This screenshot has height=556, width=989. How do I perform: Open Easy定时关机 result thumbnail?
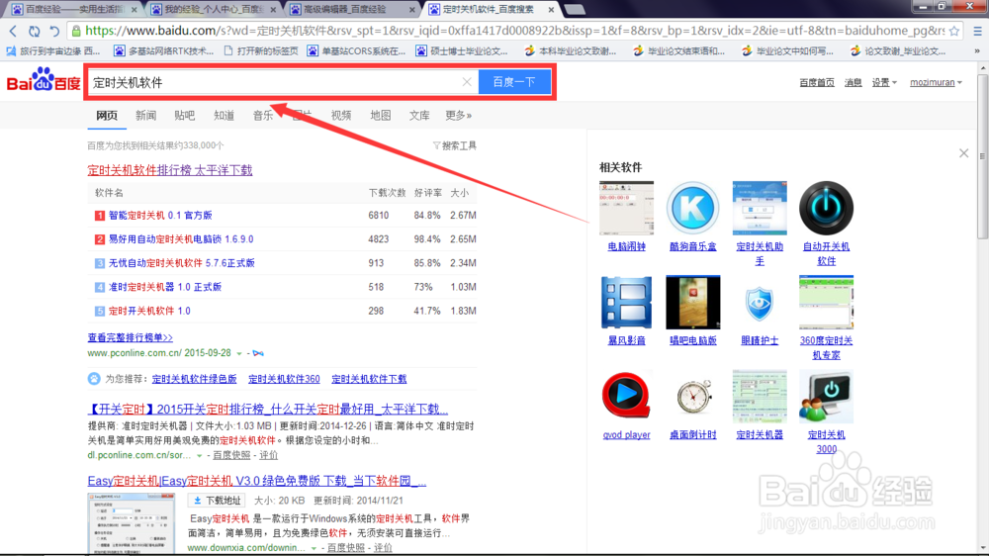(x=132, y=525)
